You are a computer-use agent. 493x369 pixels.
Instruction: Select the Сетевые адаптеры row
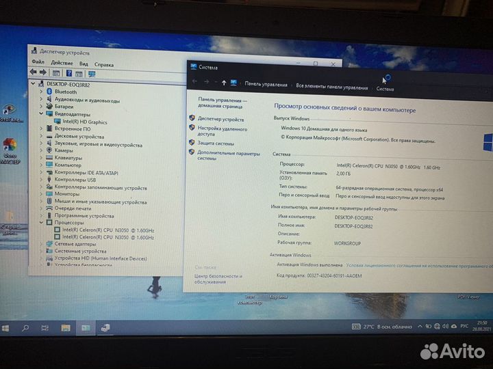point(75,244)
